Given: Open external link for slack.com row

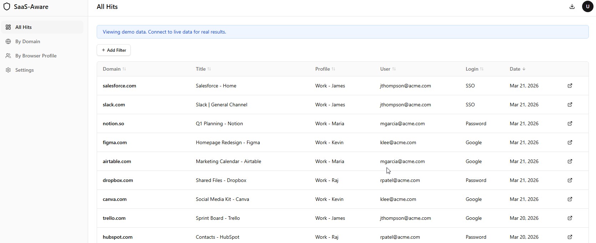Looking at the screenshot, I should [x=570, y=105].
